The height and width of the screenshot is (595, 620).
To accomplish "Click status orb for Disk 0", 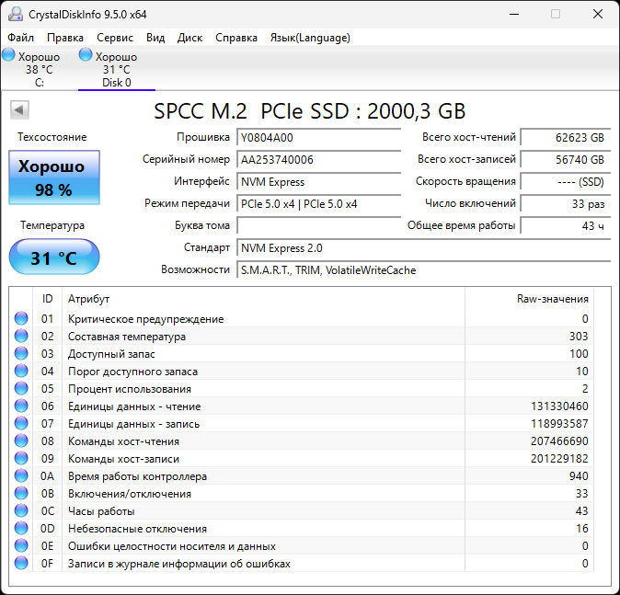I will (86, 56).
